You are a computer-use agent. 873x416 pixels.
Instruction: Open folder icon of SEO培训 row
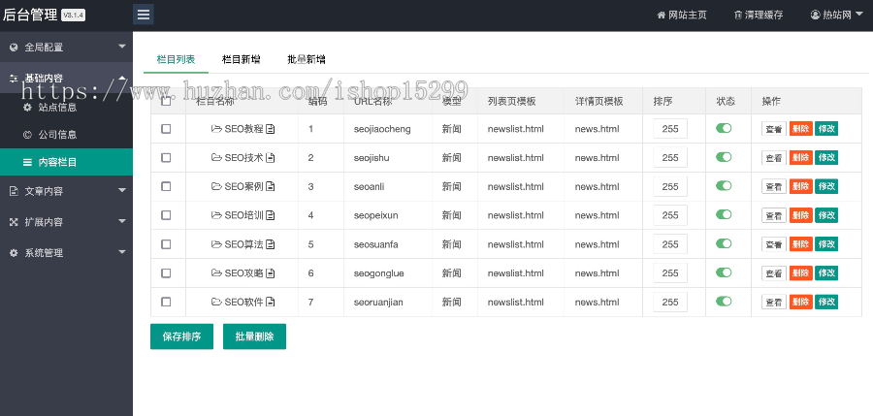click(x=216, y=215)
